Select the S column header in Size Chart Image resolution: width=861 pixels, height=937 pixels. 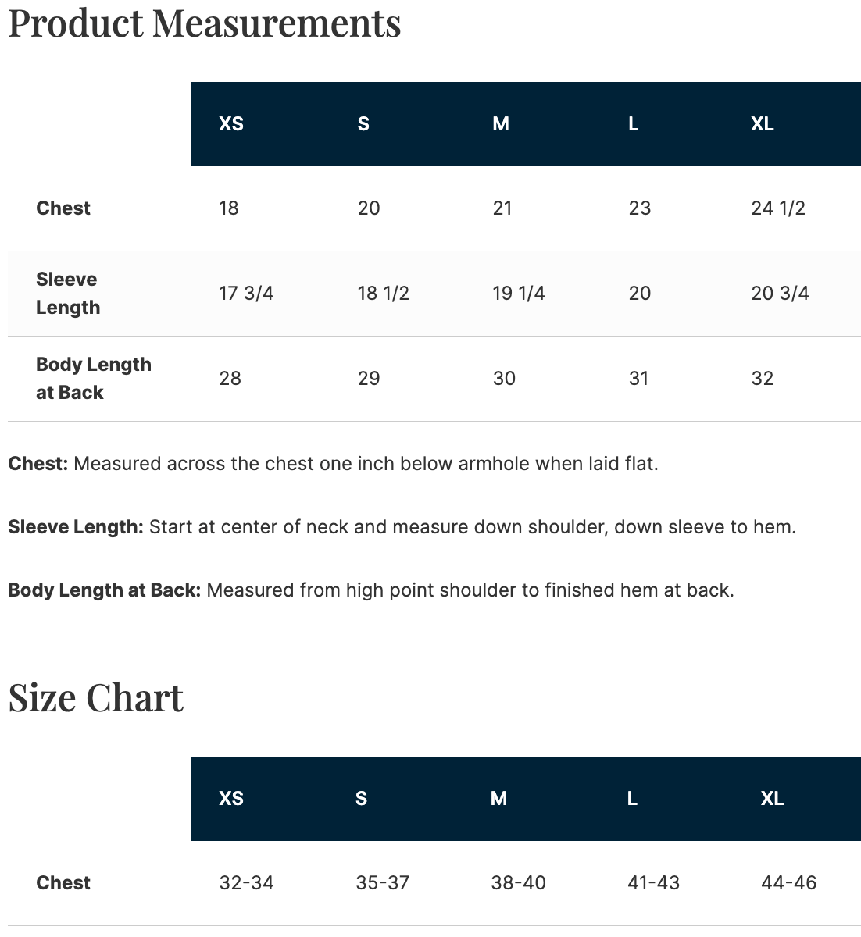coord(361,799)
